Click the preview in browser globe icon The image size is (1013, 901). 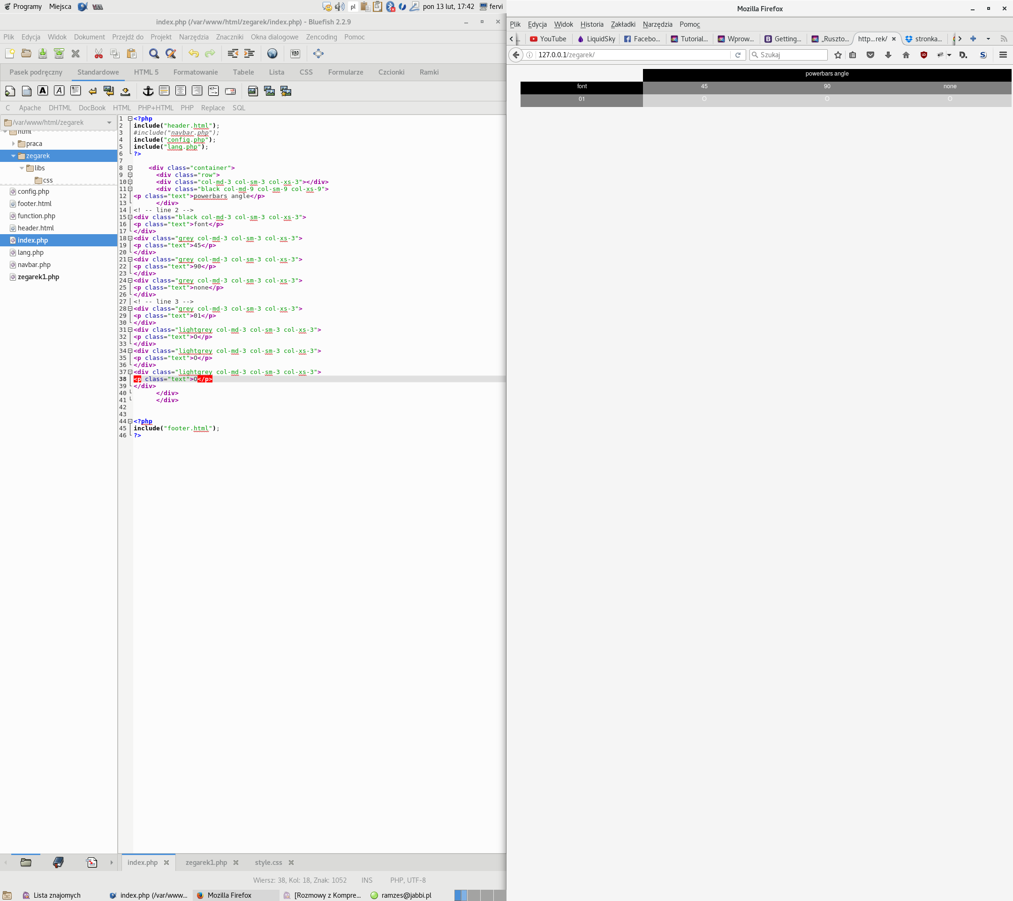pos(272,53)
